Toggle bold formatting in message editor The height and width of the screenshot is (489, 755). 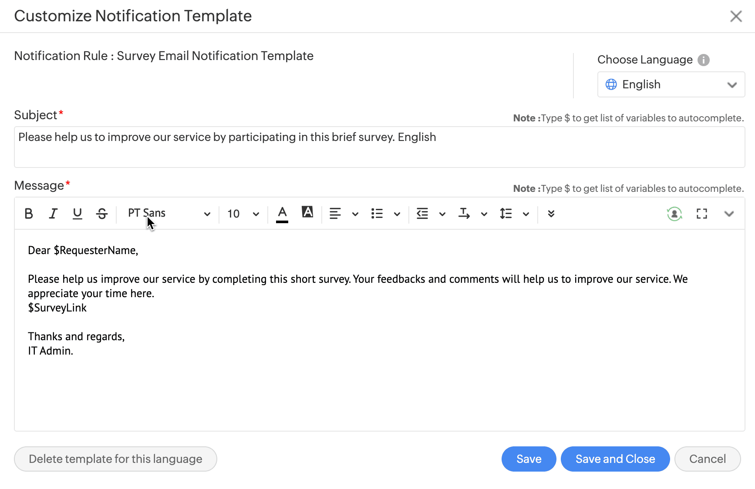[29, 214]
